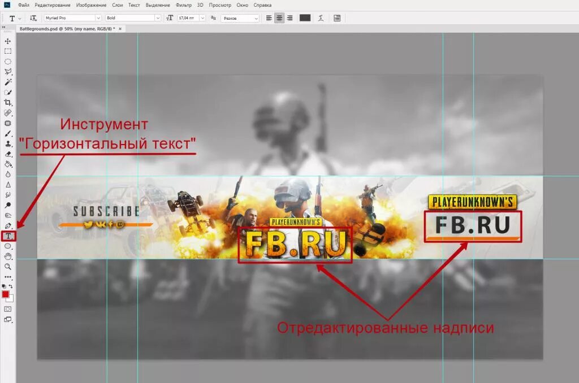Select the Healing Brush bandage tool
Image resolution: width=579 pixels, height=383 pixels.
pos(8,113)
